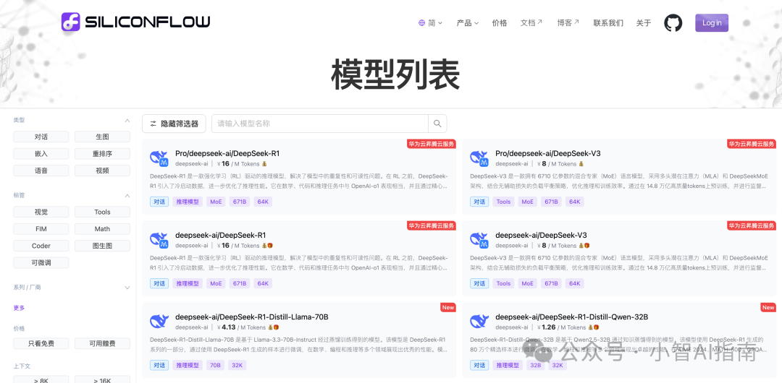Screen dimensions: 782x383
Task: Toggle the Math tag filter
Action: [102, 229]
